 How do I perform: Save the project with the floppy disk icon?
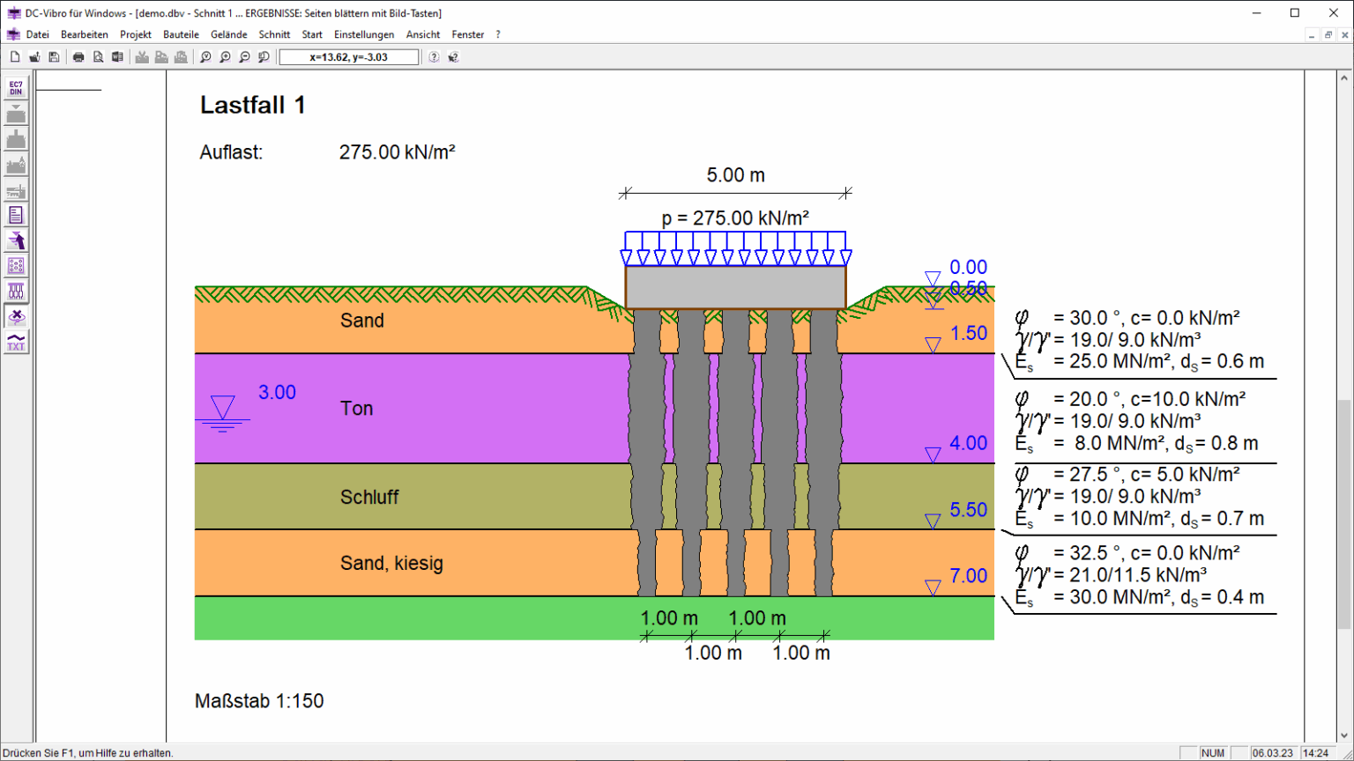54,57
